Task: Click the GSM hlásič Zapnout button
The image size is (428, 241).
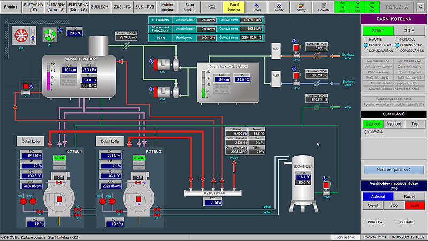Action: (373, 124)
